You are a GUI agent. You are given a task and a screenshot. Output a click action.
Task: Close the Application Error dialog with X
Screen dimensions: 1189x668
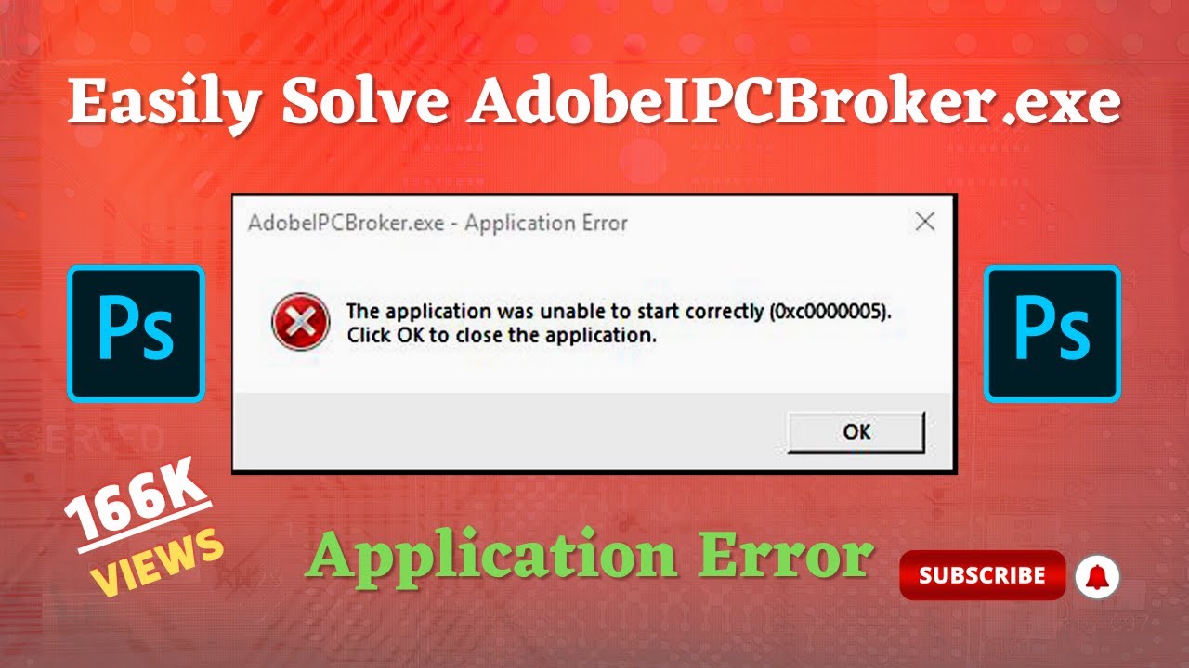[x=924, y=222]
